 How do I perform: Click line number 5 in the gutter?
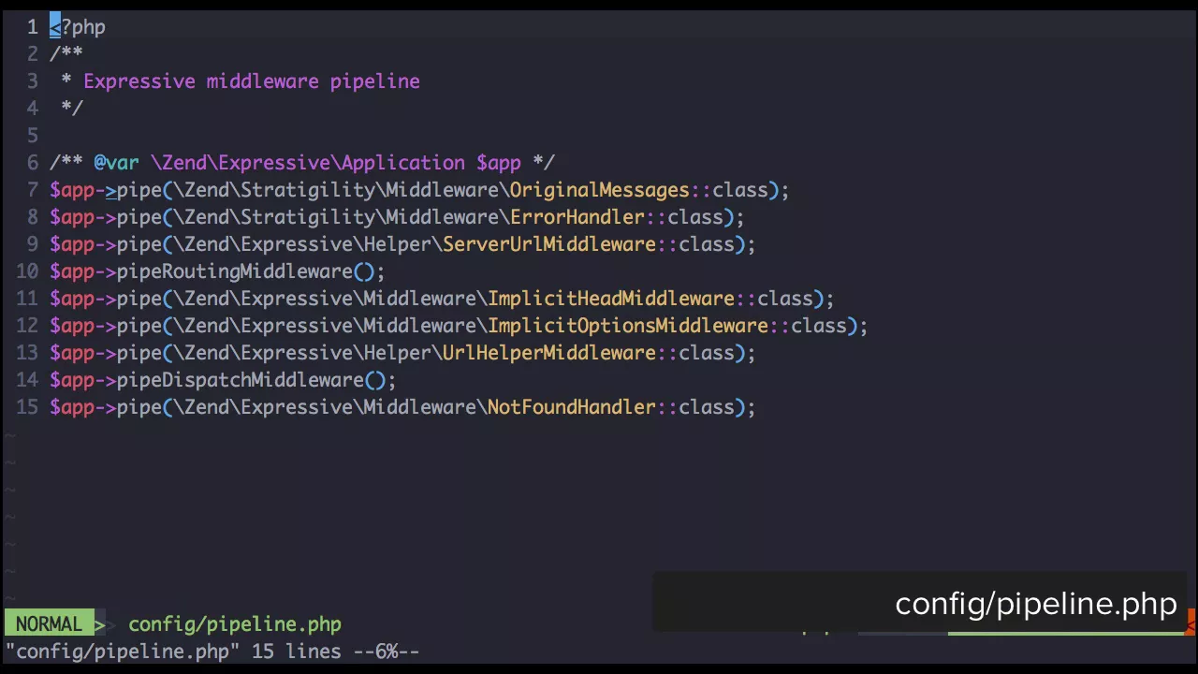click(x=33, y=136)
